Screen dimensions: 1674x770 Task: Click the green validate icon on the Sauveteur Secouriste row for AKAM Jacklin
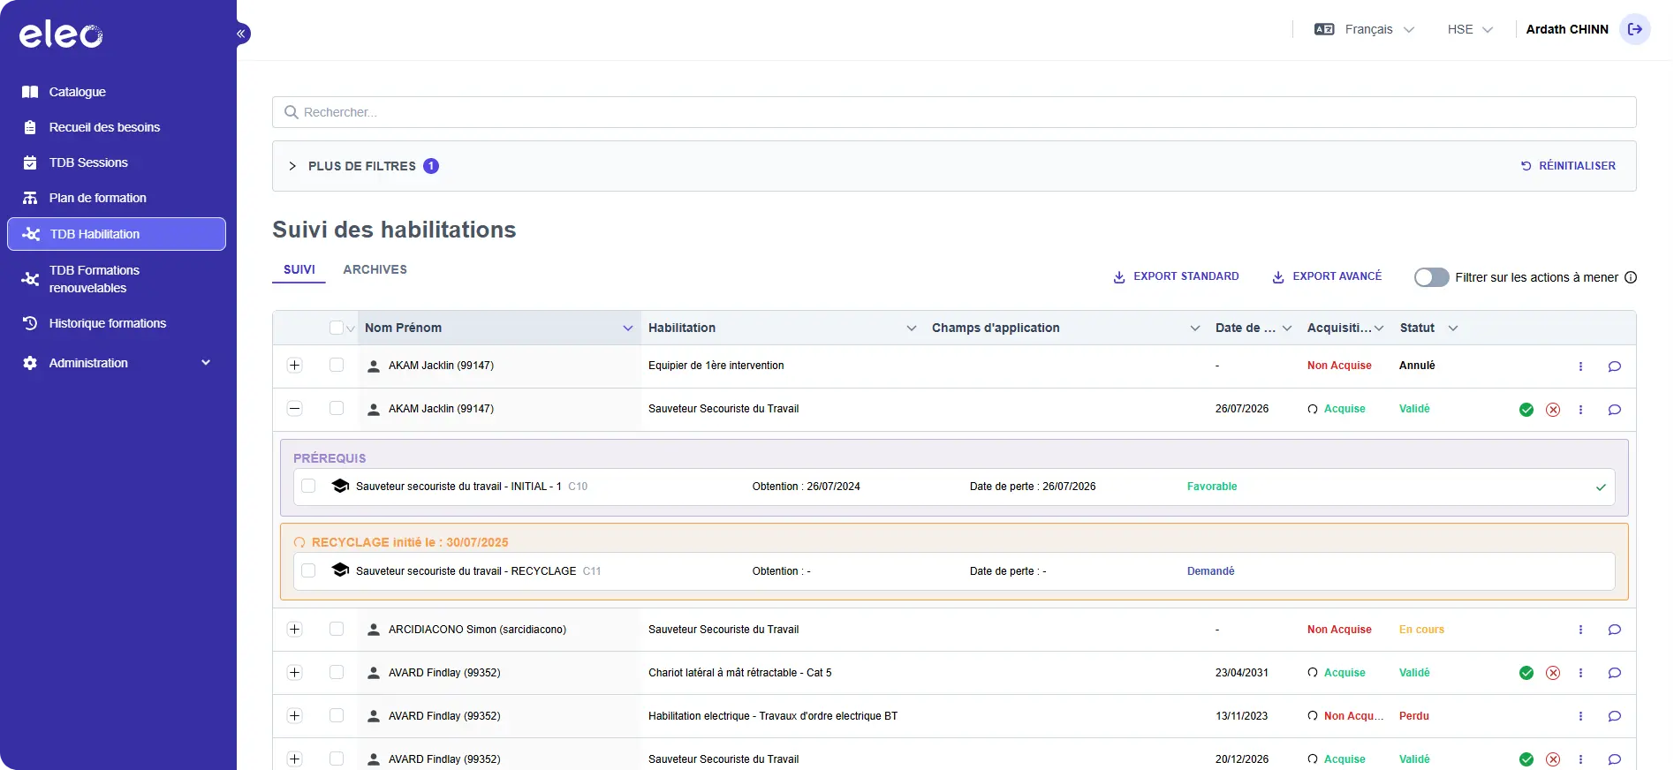click(x=1526, y=410)
